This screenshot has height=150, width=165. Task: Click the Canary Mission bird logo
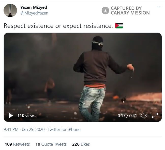point(105,10)
